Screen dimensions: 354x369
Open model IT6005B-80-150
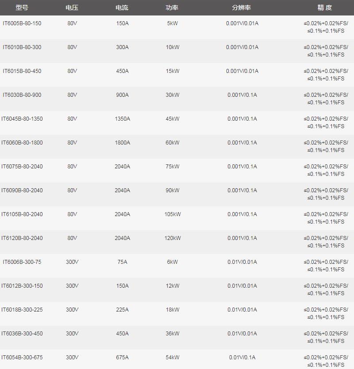22,23
